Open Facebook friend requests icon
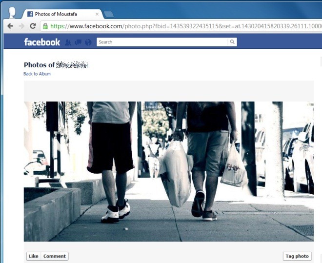The height and width of the screenshot is (263, 322). (68, 42)
